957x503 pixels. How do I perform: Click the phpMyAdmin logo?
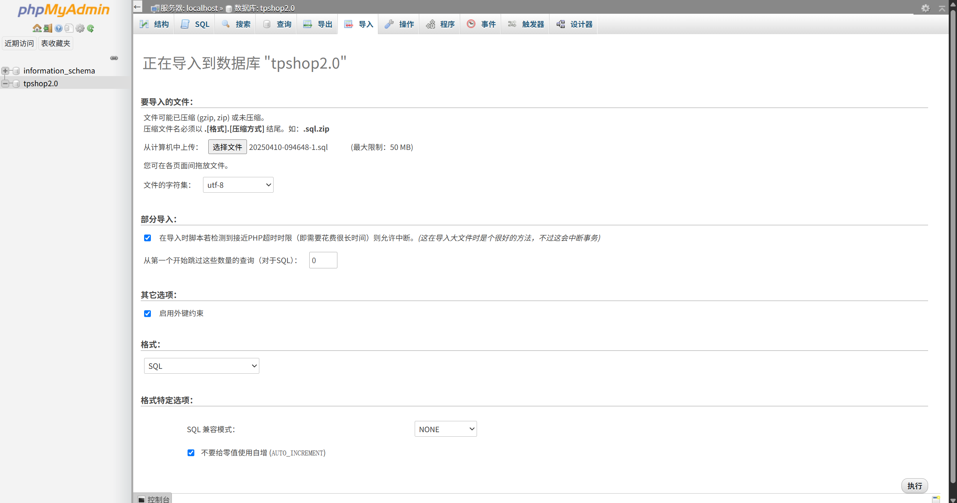(x=64, y=10)
